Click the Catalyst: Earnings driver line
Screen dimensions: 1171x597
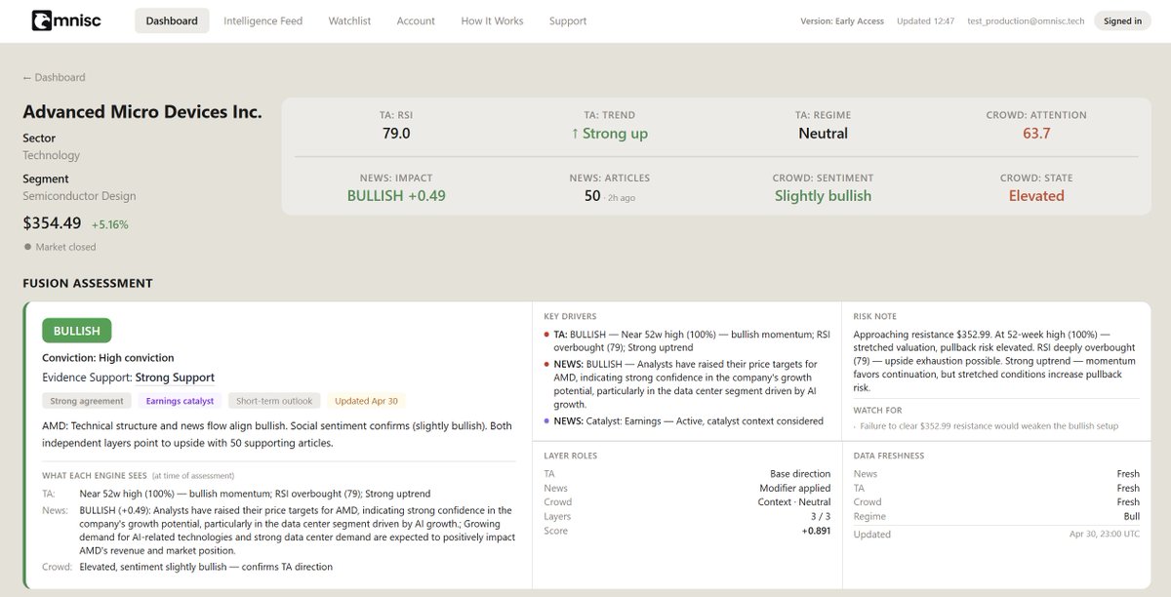(x=689, y=421)
